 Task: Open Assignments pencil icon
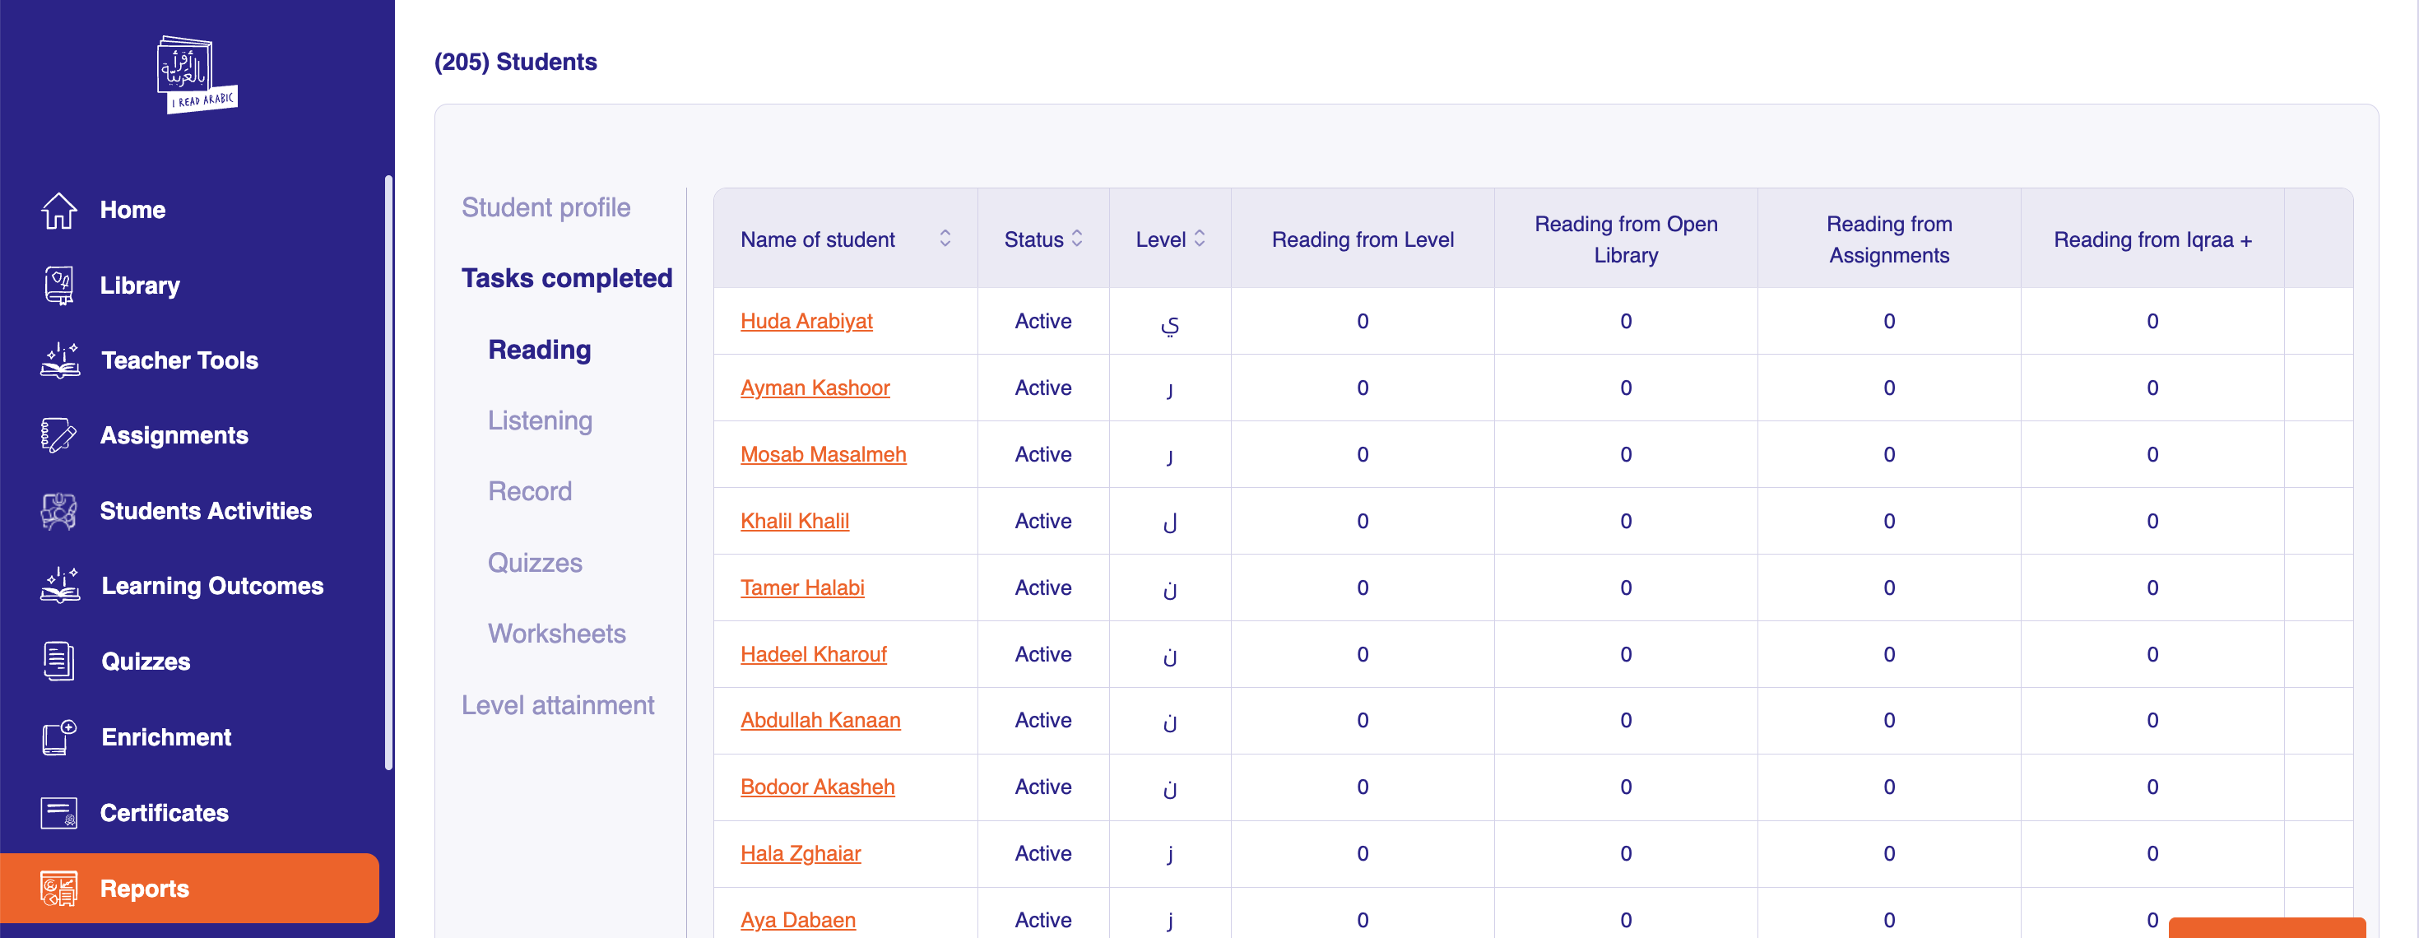[x=58, y=435]
